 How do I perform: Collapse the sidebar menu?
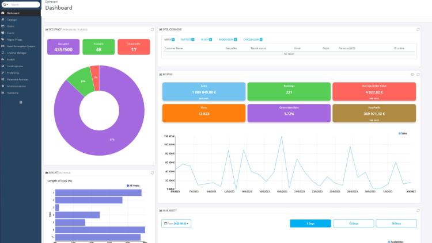(21, 102)
